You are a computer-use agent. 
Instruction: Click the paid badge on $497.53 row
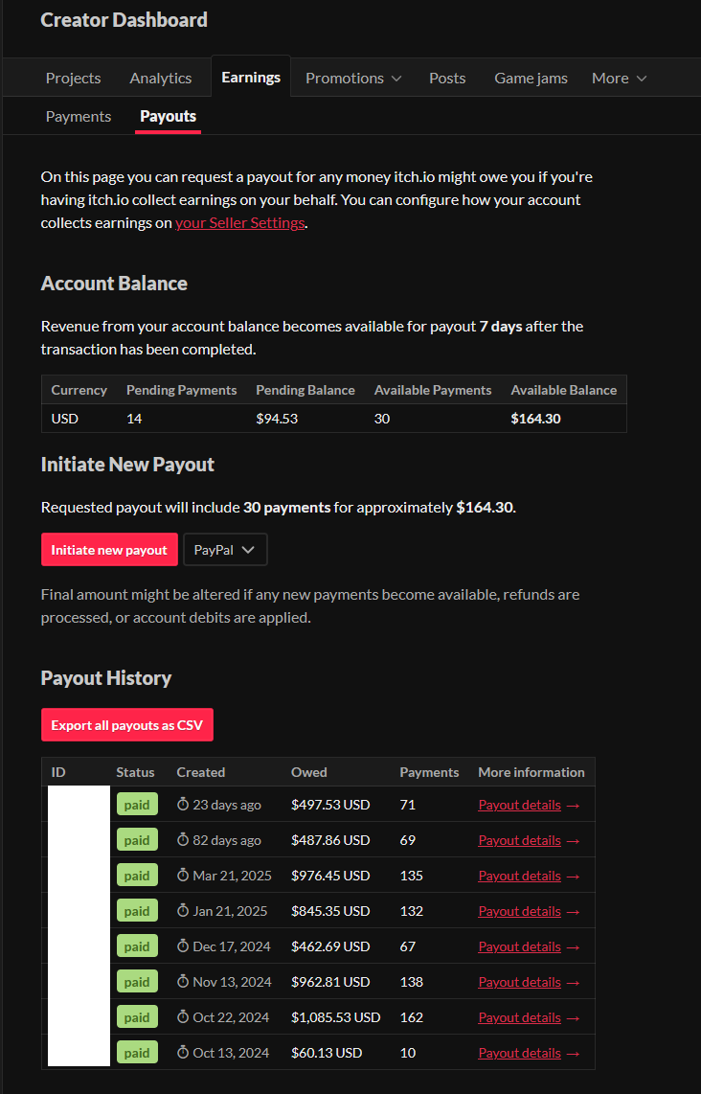[x=137, y=805]
